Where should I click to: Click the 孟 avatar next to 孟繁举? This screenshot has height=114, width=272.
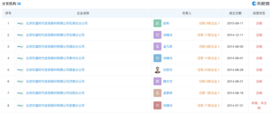(157, 93)
